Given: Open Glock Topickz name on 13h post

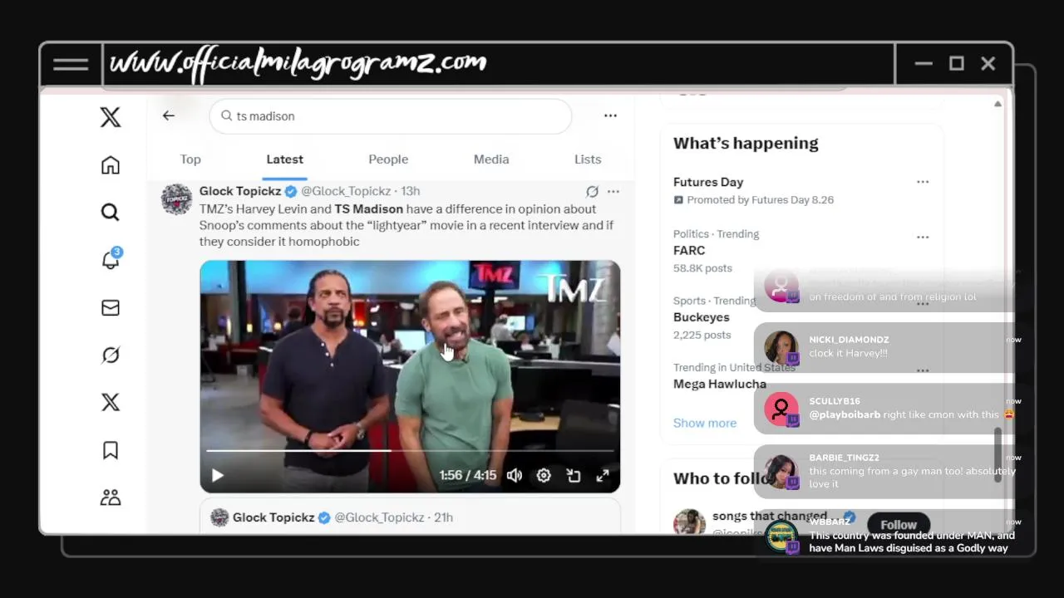Looking at the screenshot, I should pyautogui.click(x=240, y=191).
